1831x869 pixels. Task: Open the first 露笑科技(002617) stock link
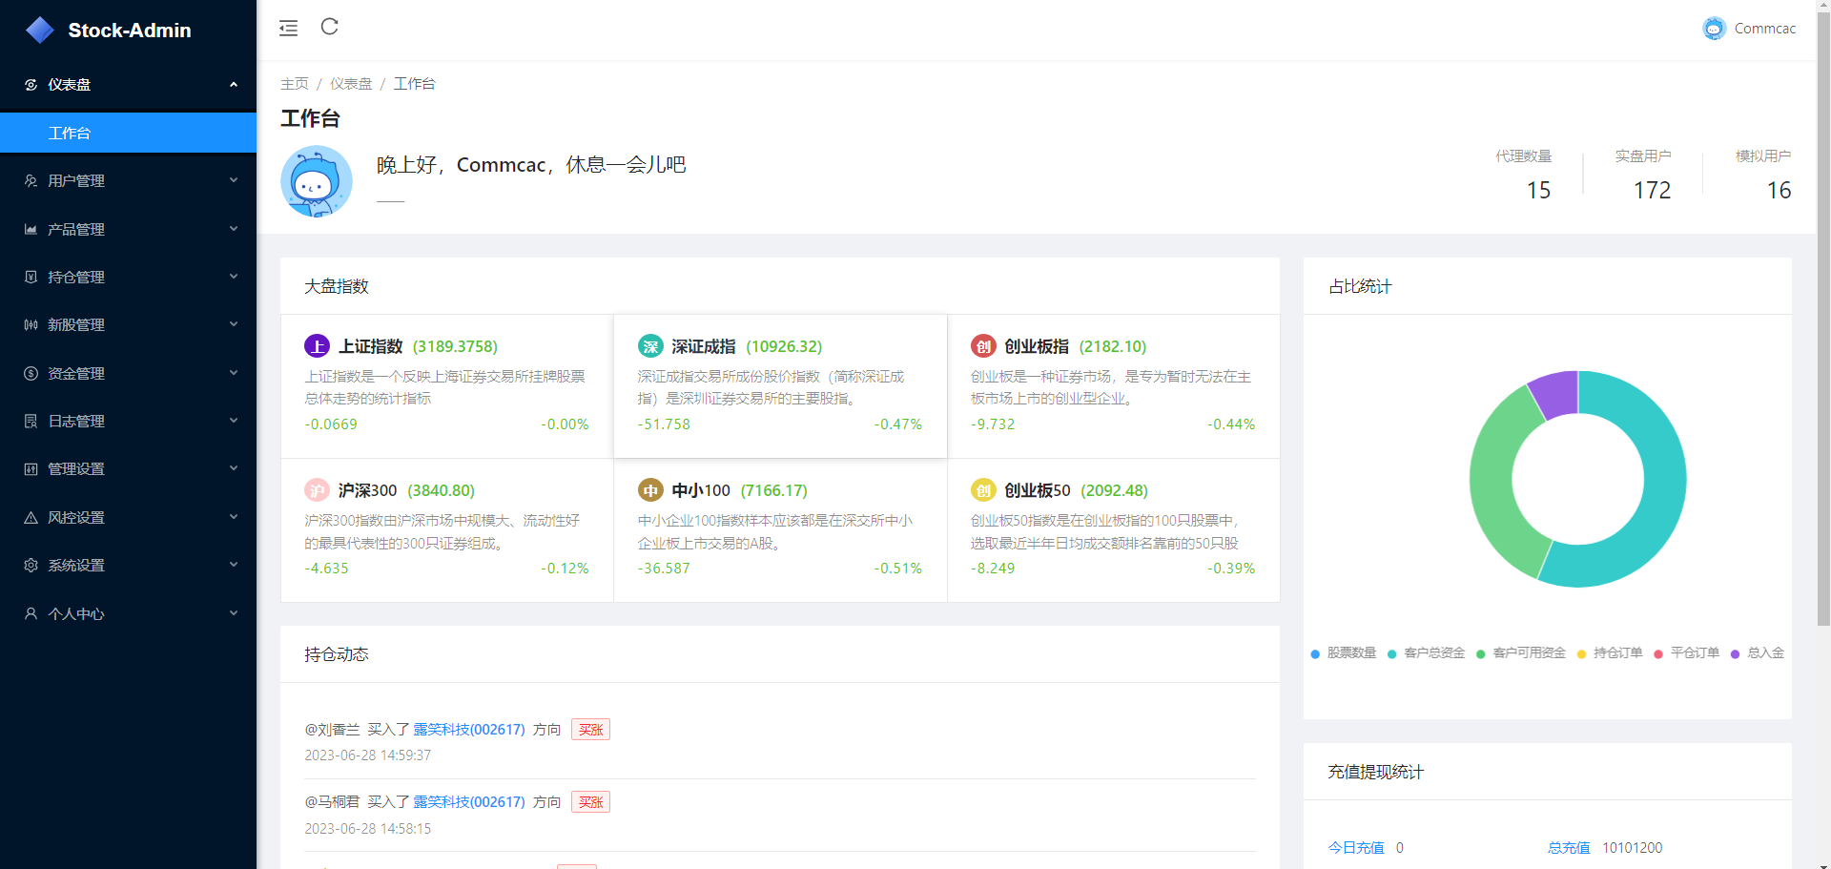coord(469,730)
